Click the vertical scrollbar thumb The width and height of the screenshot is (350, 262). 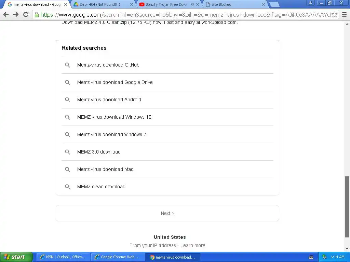(347, 207)
